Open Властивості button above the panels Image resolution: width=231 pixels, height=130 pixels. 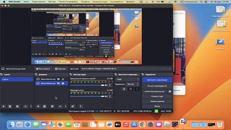pyautogui.click(x=43, y=69)
